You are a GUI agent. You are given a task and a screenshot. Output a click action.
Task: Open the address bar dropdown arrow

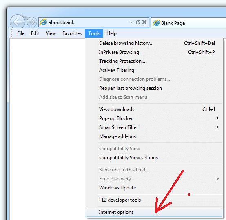click(x=131, y=22)
